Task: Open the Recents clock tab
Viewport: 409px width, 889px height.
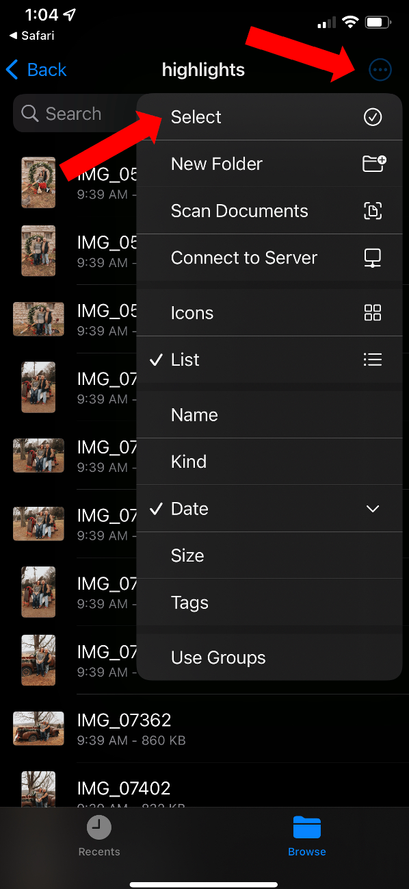Action: point(99,837)
